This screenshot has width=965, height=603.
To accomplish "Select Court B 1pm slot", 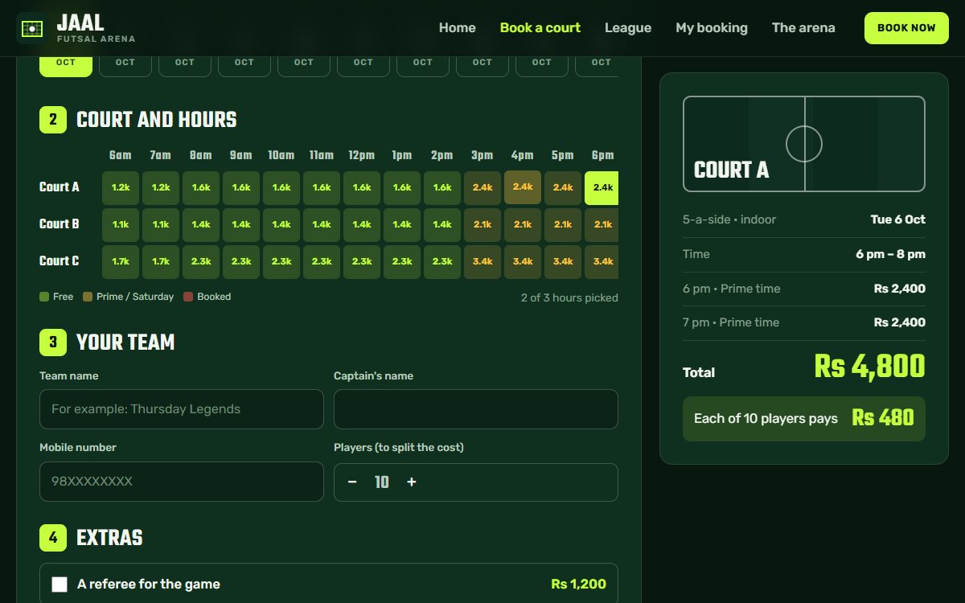I will click(x=402, y=224).
